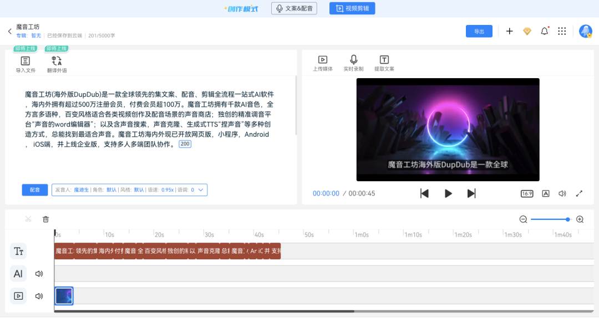Click the 创作模式 mode label
Viewport: 599px width, 318px height.
click(241, 9)
